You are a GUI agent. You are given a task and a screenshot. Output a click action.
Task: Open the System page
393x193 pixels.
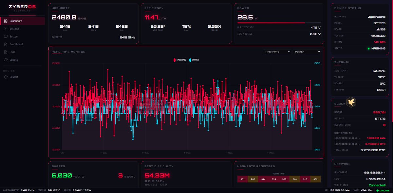tap(23, 37)
